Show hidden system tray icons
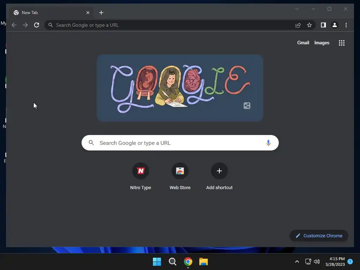This screenshot has height=270, width=360. [x=297, y=262]
